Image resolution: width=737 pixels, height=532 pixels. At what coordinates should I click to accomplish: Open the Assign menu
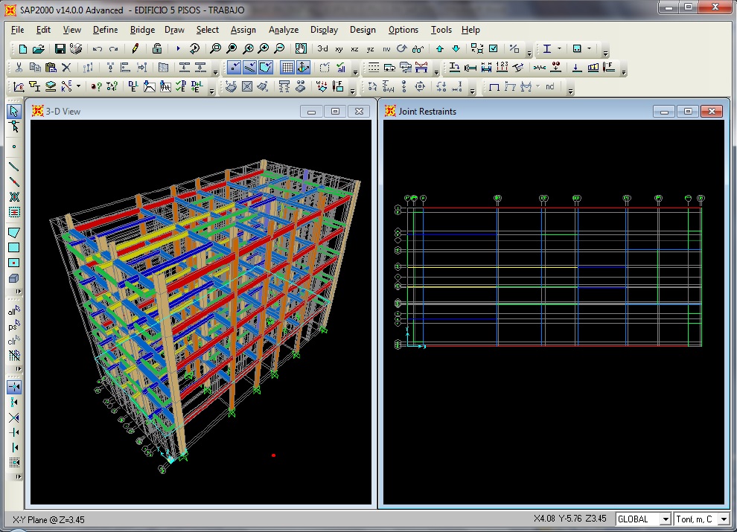(243, 30)
